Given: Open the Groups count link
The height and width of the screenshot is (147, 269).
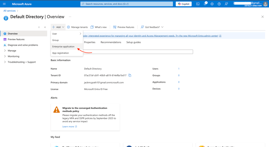Looking at the screenshot, I should pos(179,75).
